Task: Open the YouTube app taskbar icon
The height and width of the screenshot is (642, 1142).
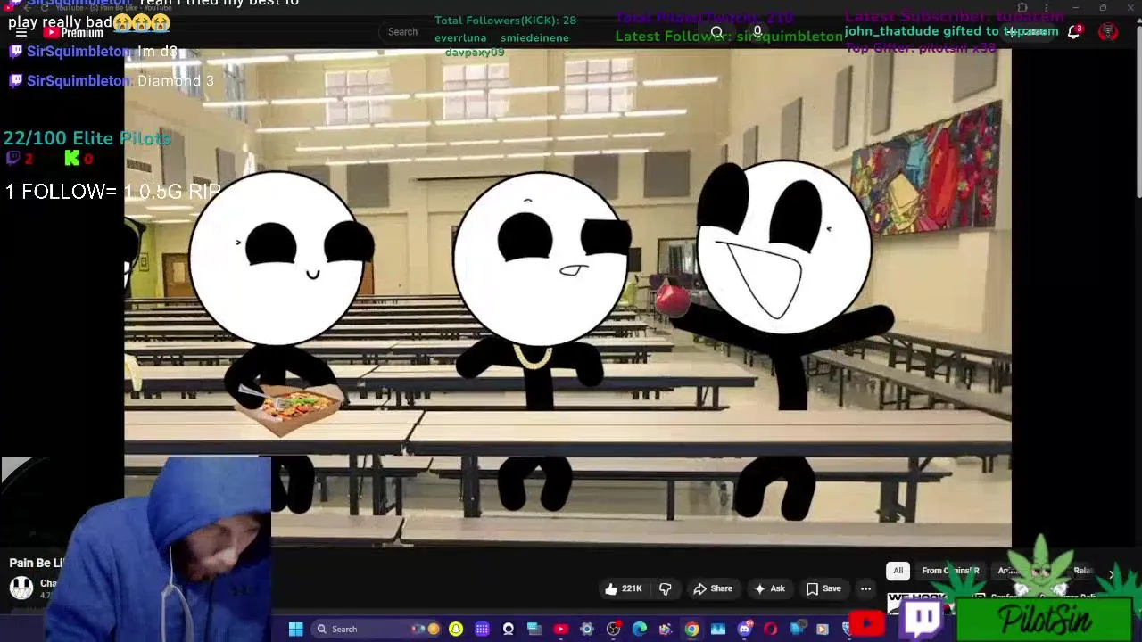Action: point(560,629)
